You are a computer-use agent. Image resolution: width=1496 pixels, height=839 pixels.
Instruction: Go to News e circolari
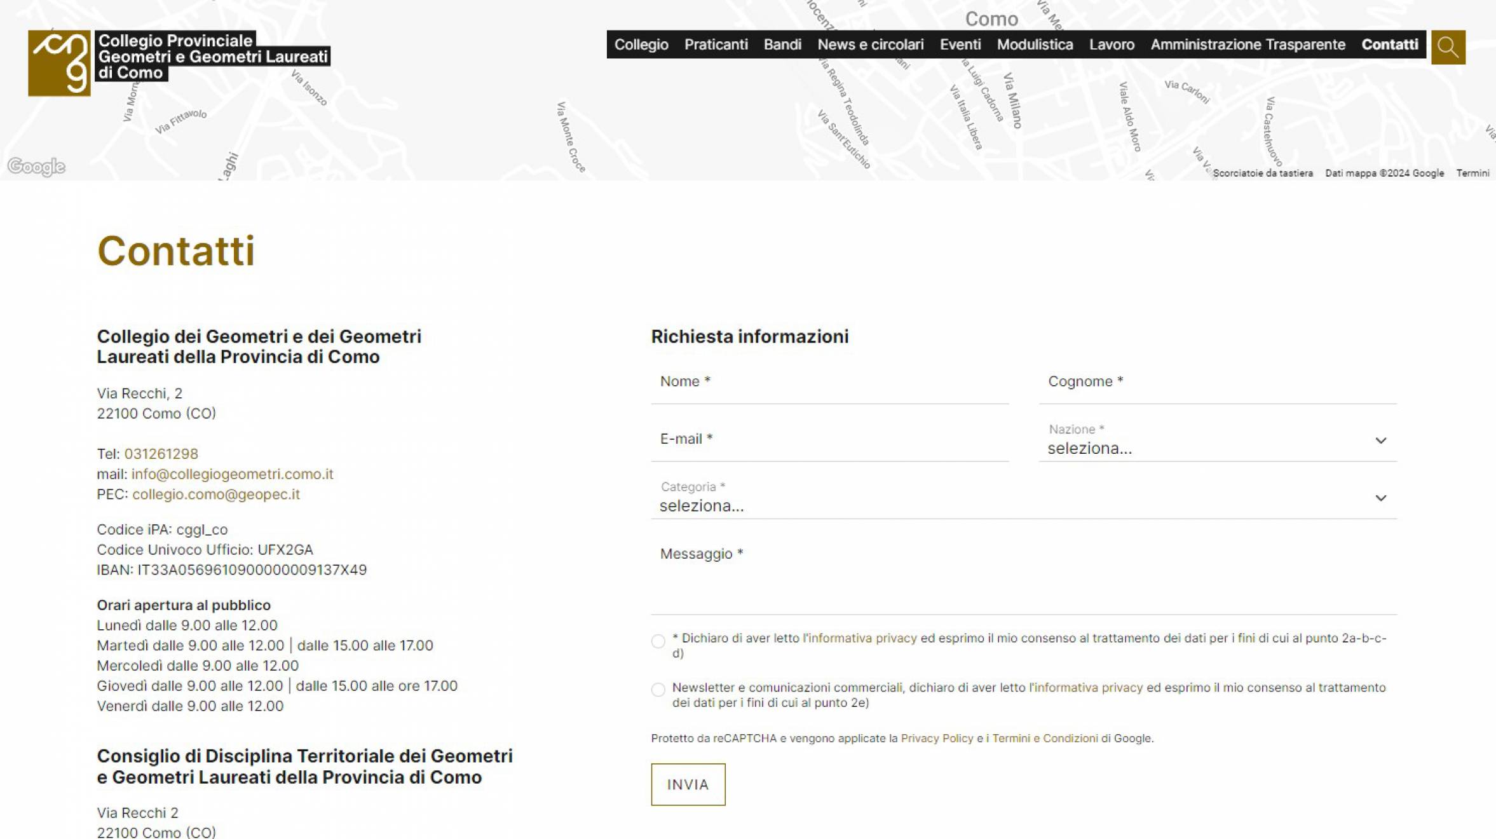point(870,44)
